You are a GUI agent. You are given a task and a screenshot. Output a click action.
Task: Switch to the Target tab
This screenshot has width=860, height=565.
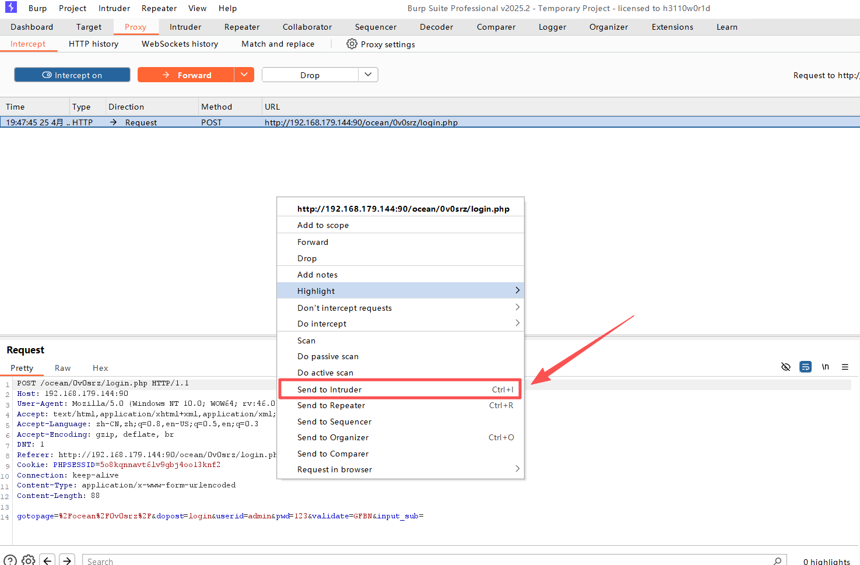pos(89,27)
